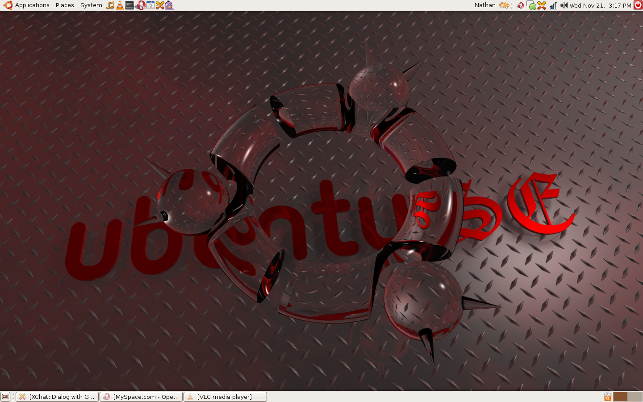Open the Nathan user switcher menu
The width and height of the screenshot is (643, 402).
coord(485,5)
